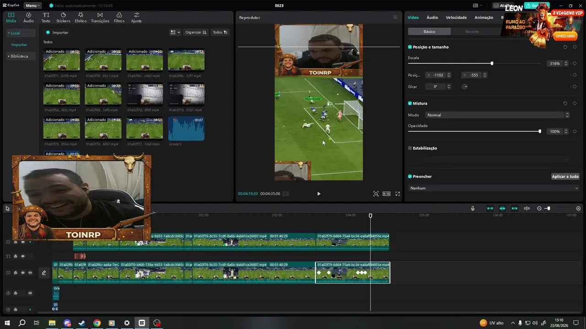
Task: Lock the text track
Action: pos(15,256)
